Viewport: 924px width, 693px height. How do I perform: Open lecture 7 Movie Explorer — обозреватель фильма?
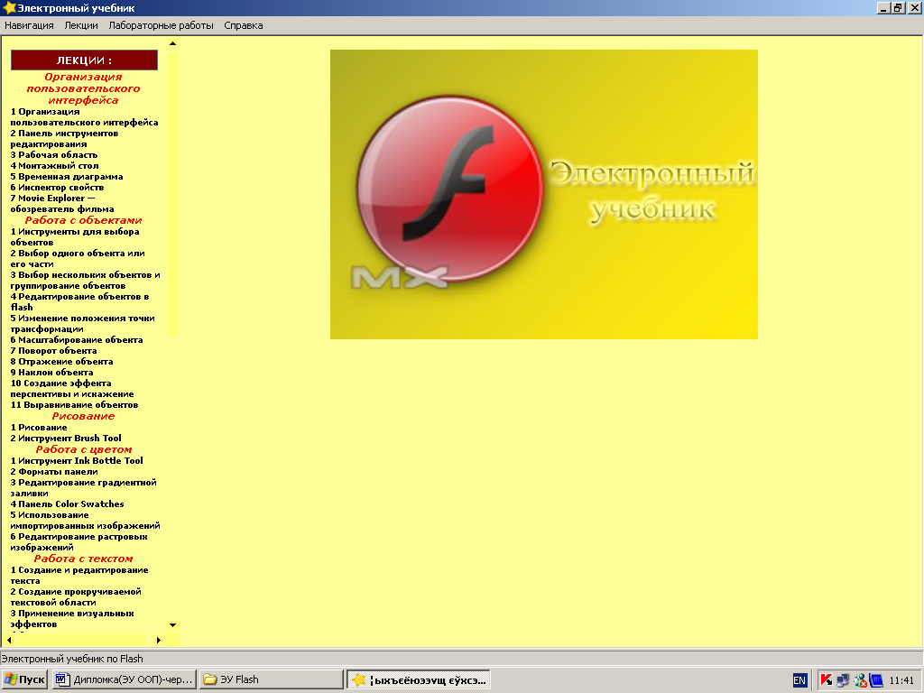62,203
